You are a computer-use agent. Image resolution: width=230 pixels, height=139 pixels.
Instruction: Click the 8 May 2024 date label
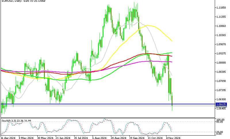pyautogui.click(x=26, y=138)
